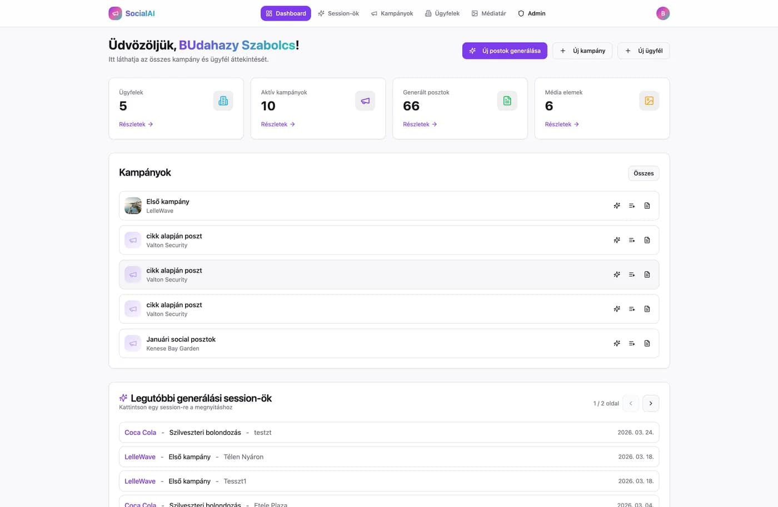778x507 pixels.
Task: Click the Új posztok generálása button
Action: (x=505, y=51)
